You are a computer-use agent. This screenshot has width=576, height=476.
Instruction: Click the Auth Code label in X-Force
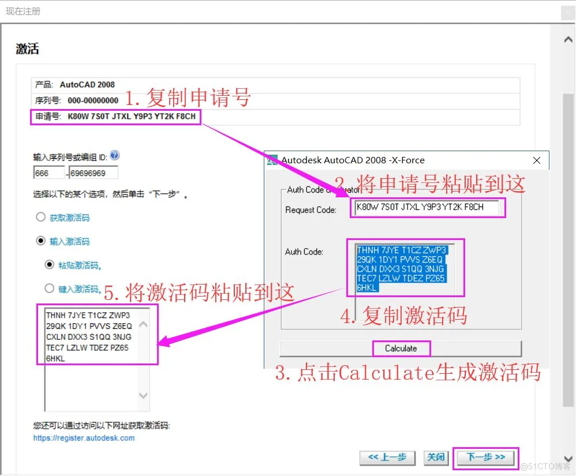(x=304, y=252)
